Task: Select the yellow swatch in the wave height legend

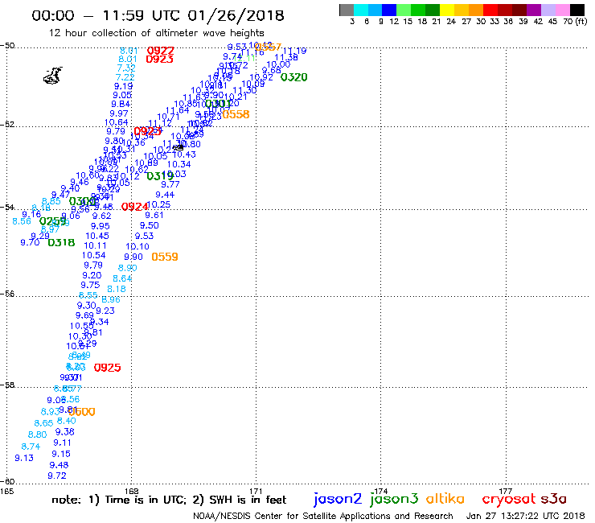Action: point(447,10)
